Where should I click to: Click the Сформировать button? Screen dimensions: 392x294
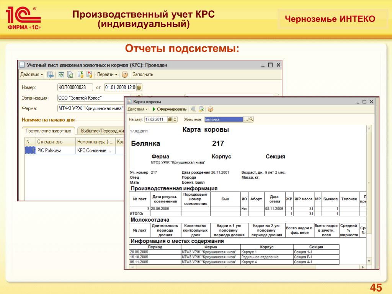pos(170,109)
